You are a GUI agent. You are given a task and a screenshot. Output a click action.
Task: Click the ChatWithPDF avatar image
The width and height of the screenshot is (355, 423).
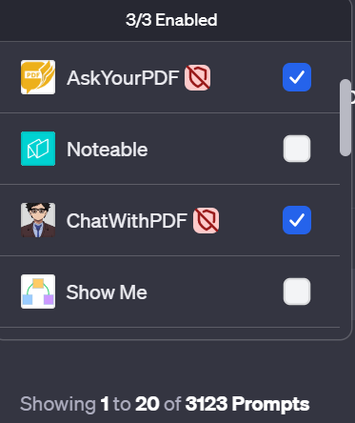pyautogui.click(x=38, y=220)
